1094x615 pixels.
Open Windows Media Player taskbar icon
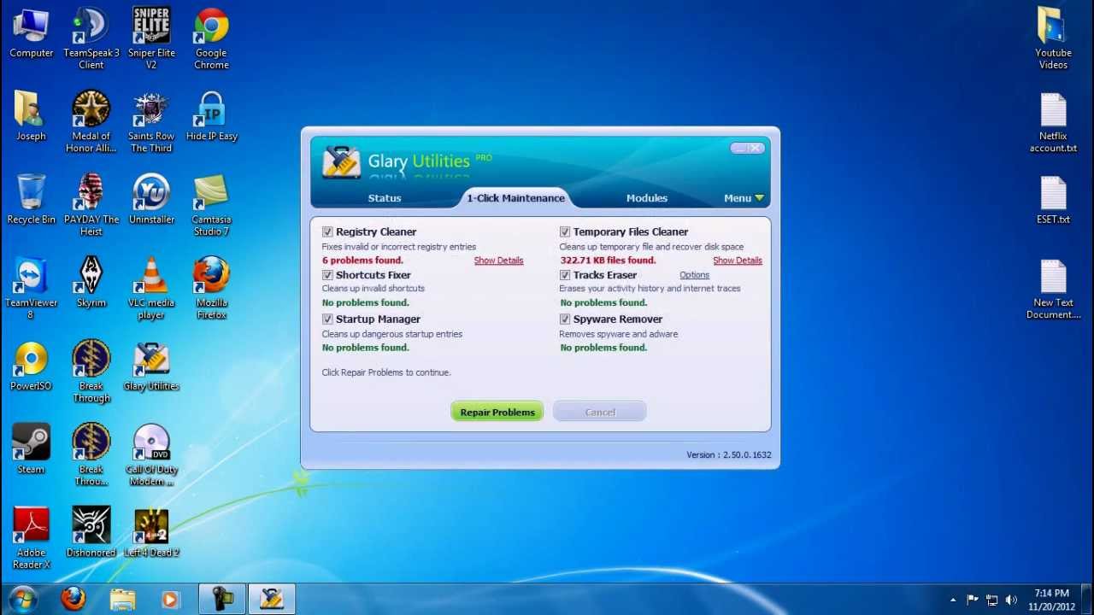[170, 599]
